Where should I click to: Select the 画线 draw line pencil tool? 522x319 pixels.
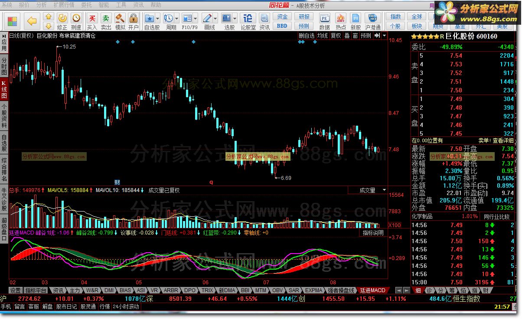[209, 21]
